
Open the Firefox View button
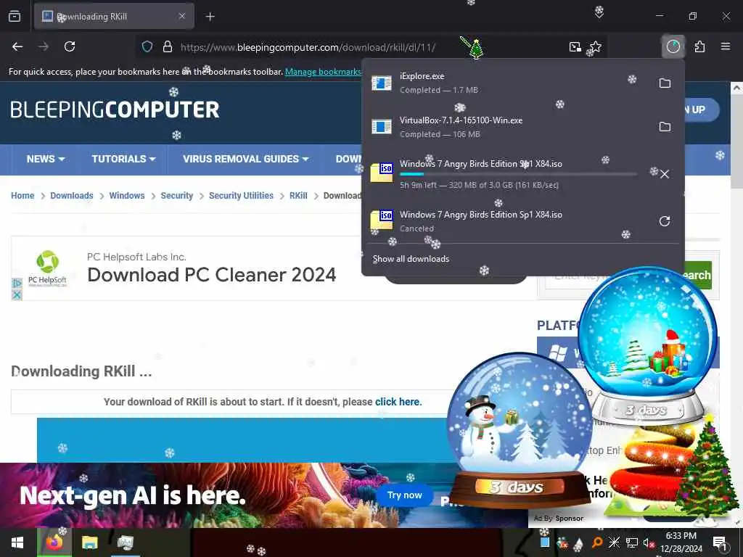15,17
